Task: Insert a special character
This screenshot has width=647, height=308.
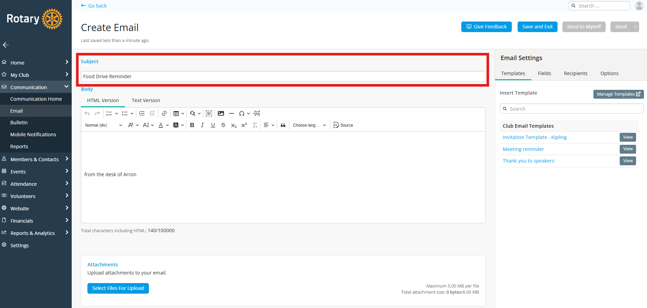Action: coord(242,113)
